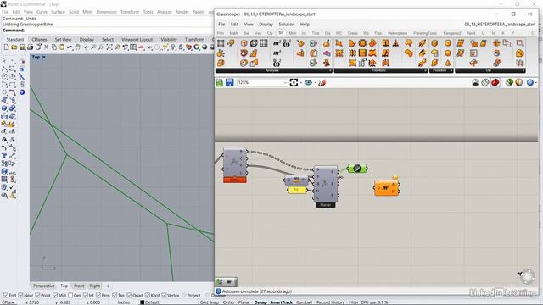
Task: Click the Sphere primitive icon in Grasshopper ribbon
Action: [x=448, y=53]
